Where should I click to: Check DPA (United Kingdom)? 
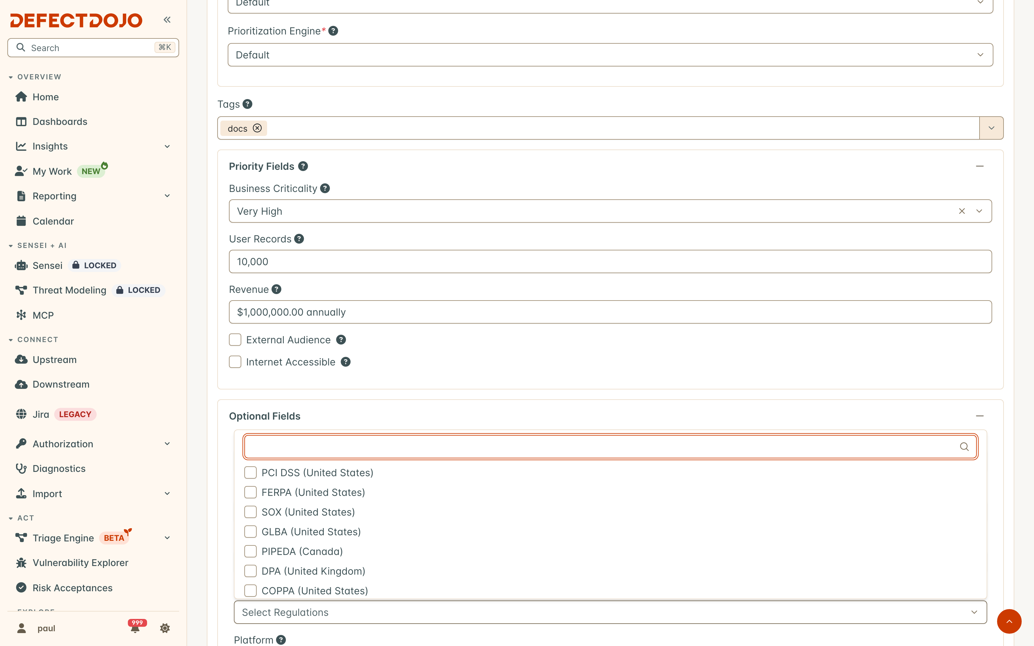coord(250,571)
